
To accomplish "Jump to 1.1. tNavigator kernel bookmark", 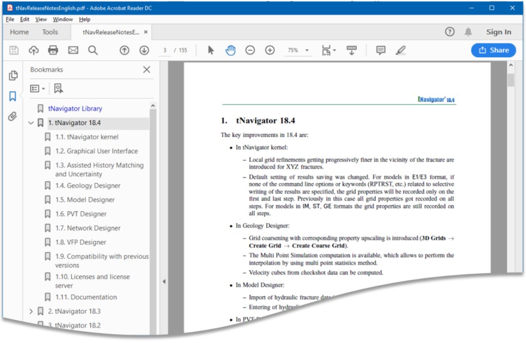I will pyautogui.click(x=87, y=137).
